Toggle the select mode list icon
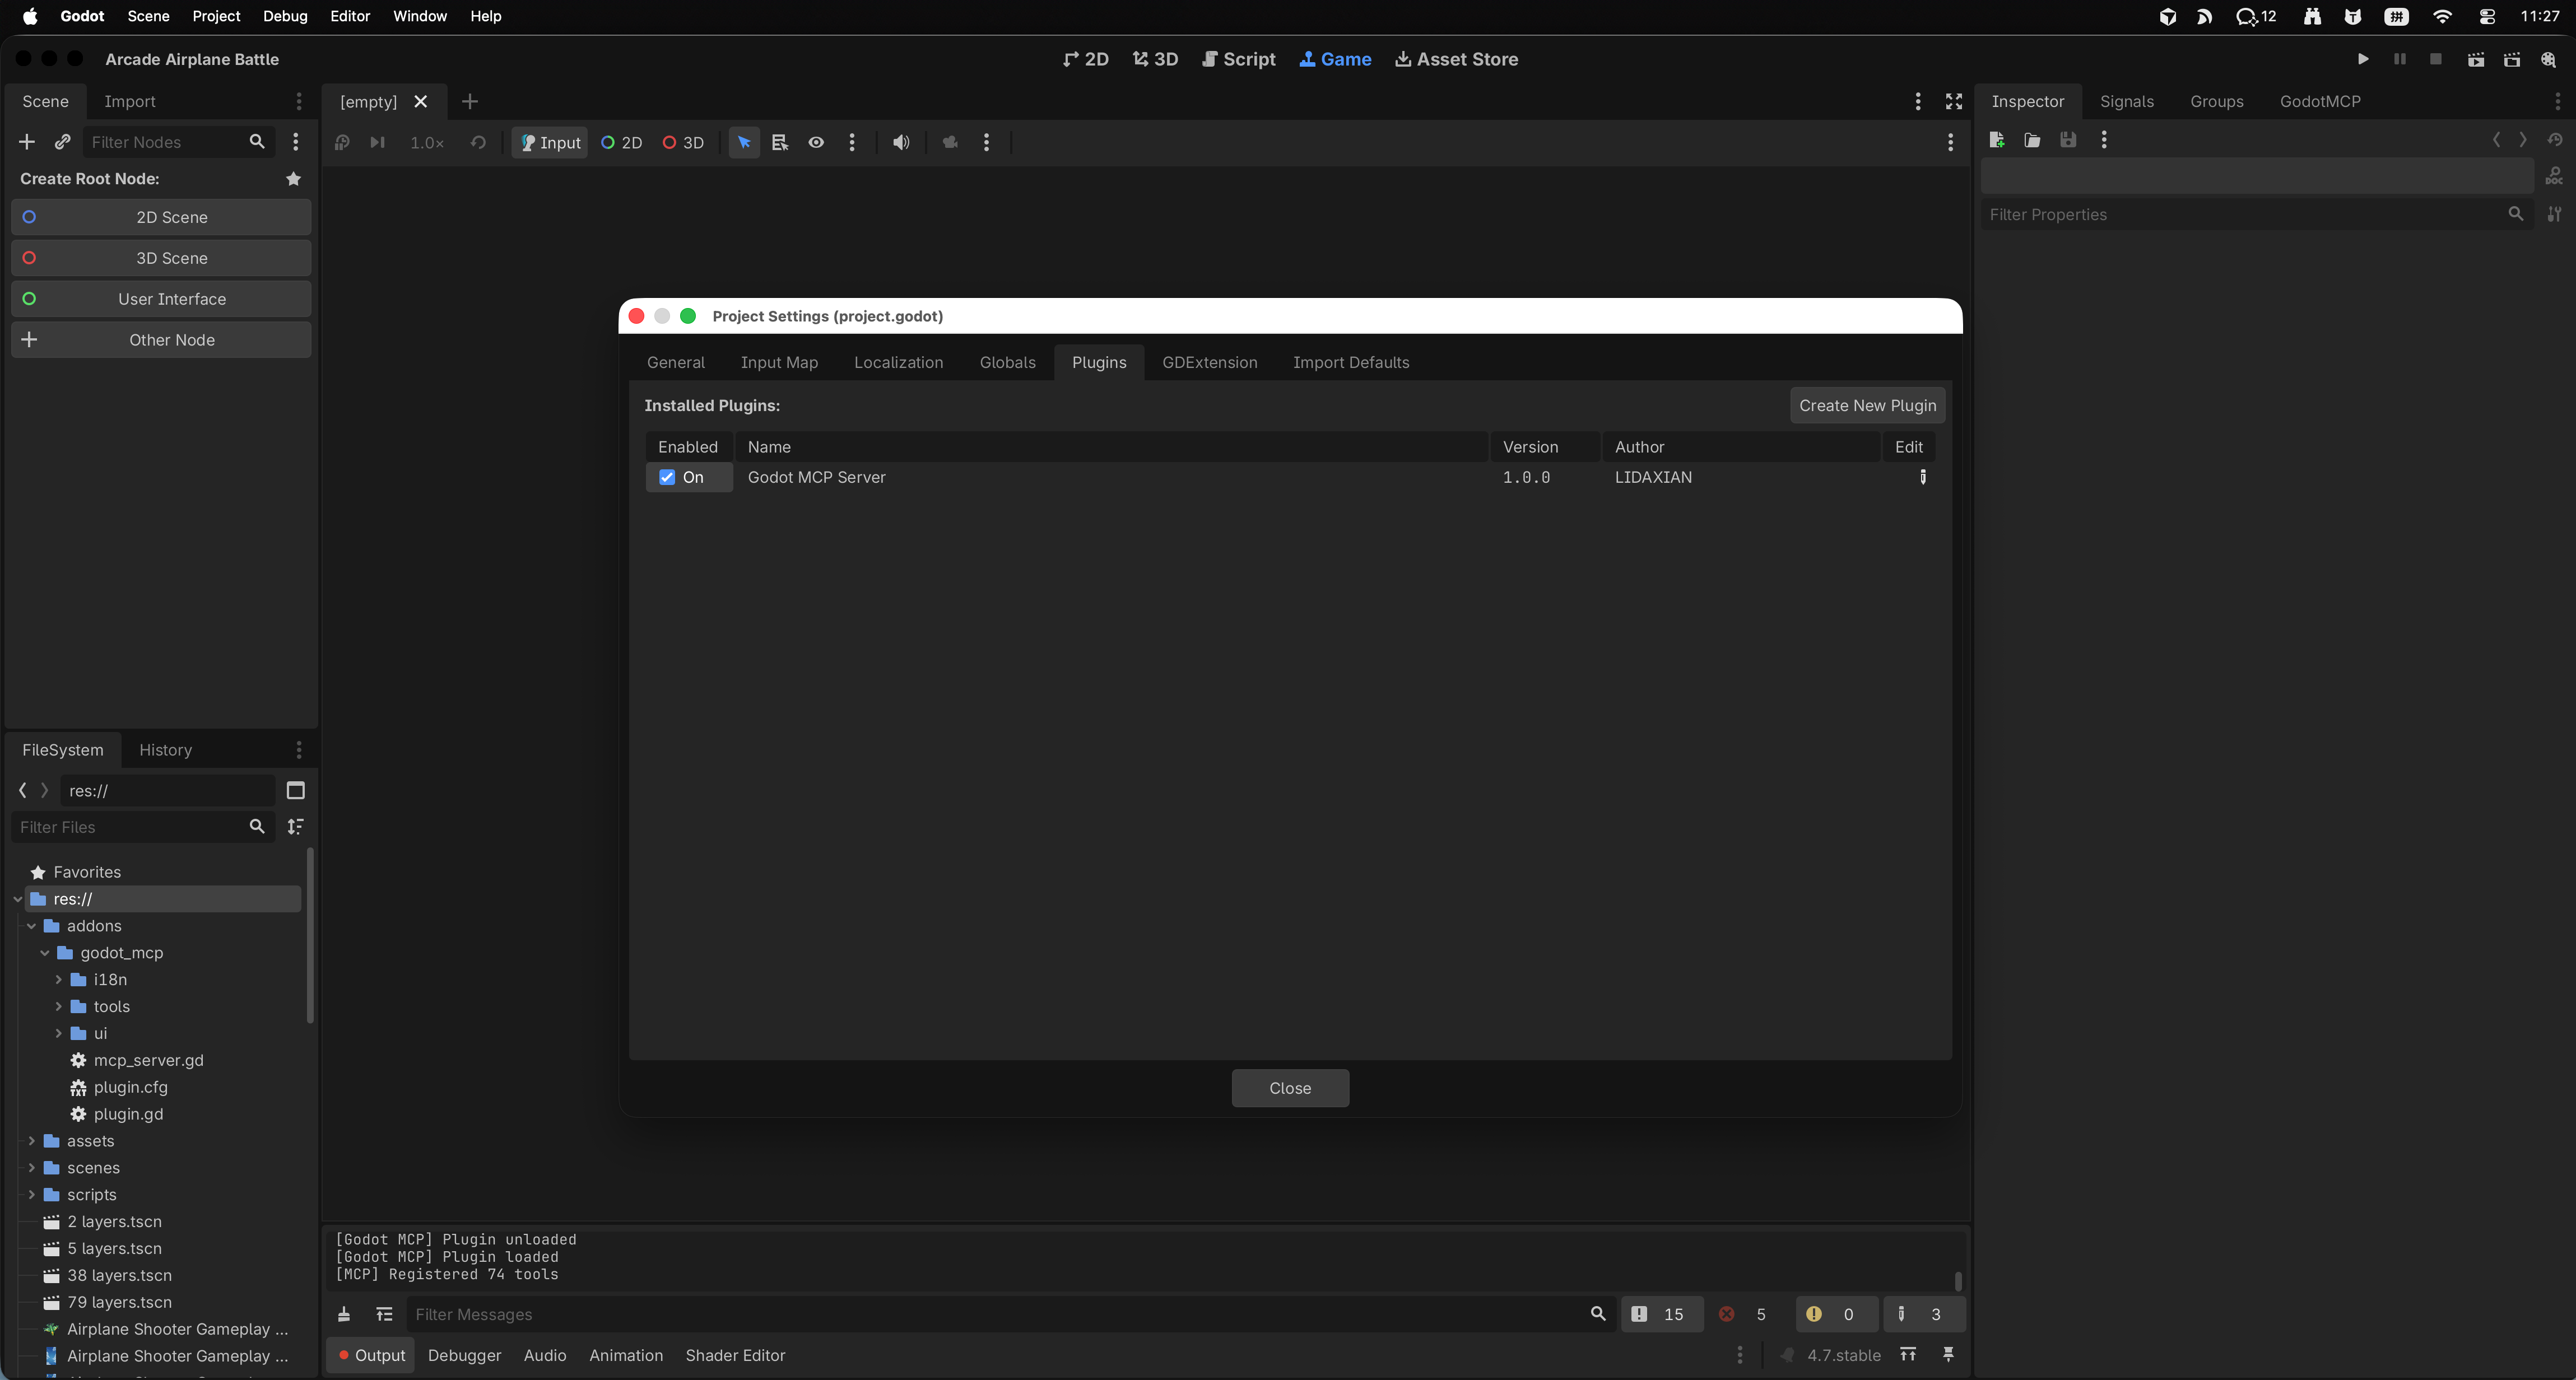This screenshot has height=1380, width=2576. (x=780, y=143)
